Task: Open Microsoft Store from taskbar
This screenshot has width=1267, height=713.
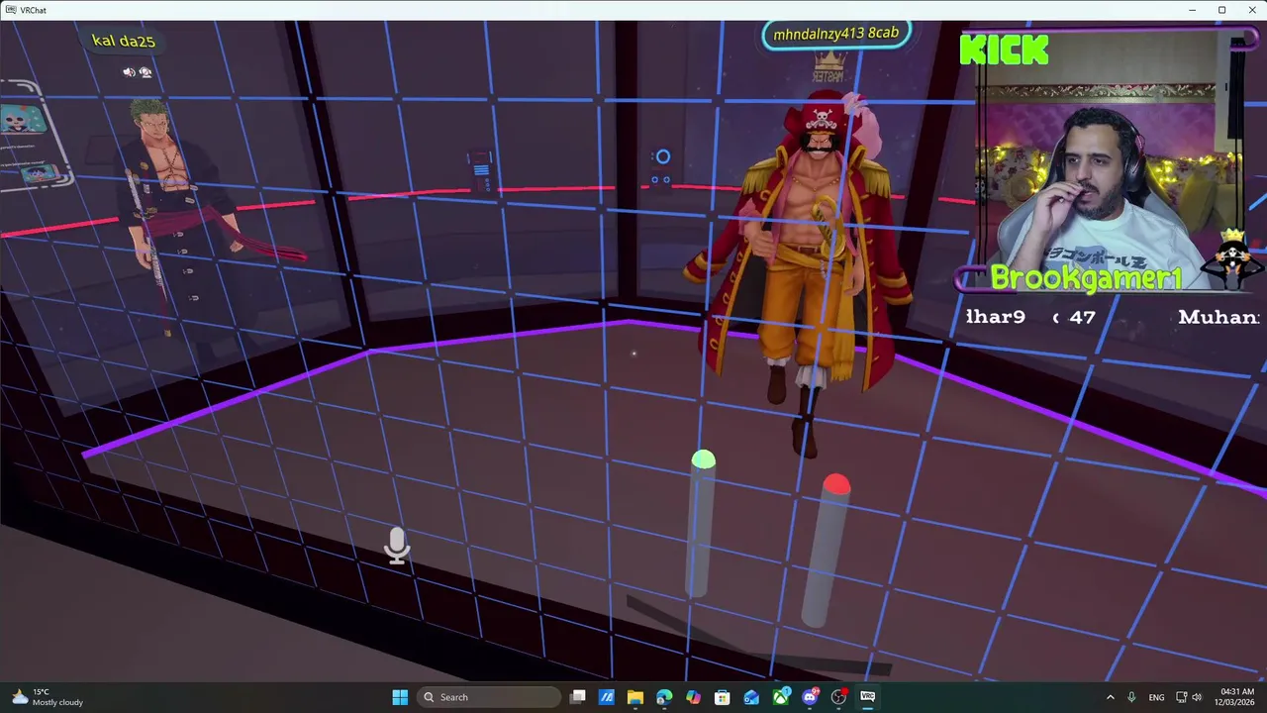Action: point(723,697)
